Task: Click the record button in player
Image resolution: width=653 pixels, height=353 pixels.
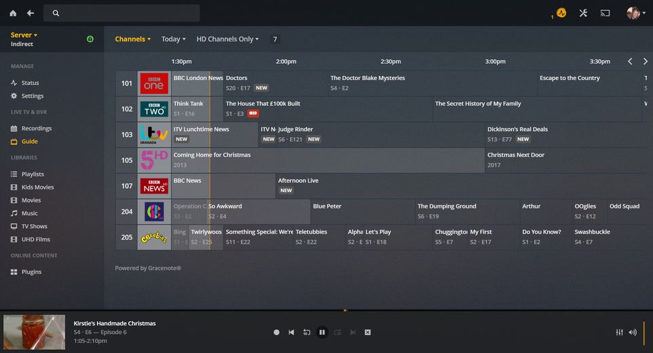Action: tap(276, 332)
